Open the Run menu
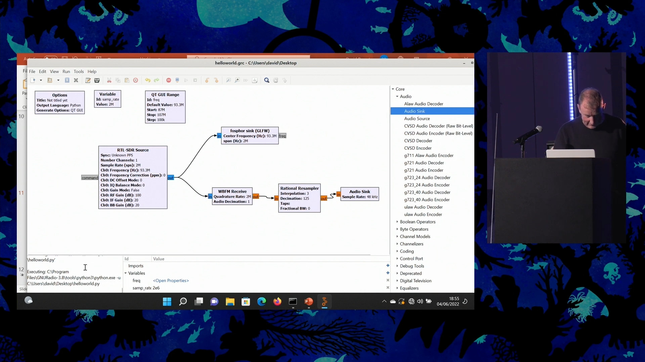The image size is (645, 362). click(x=66, y=71)
